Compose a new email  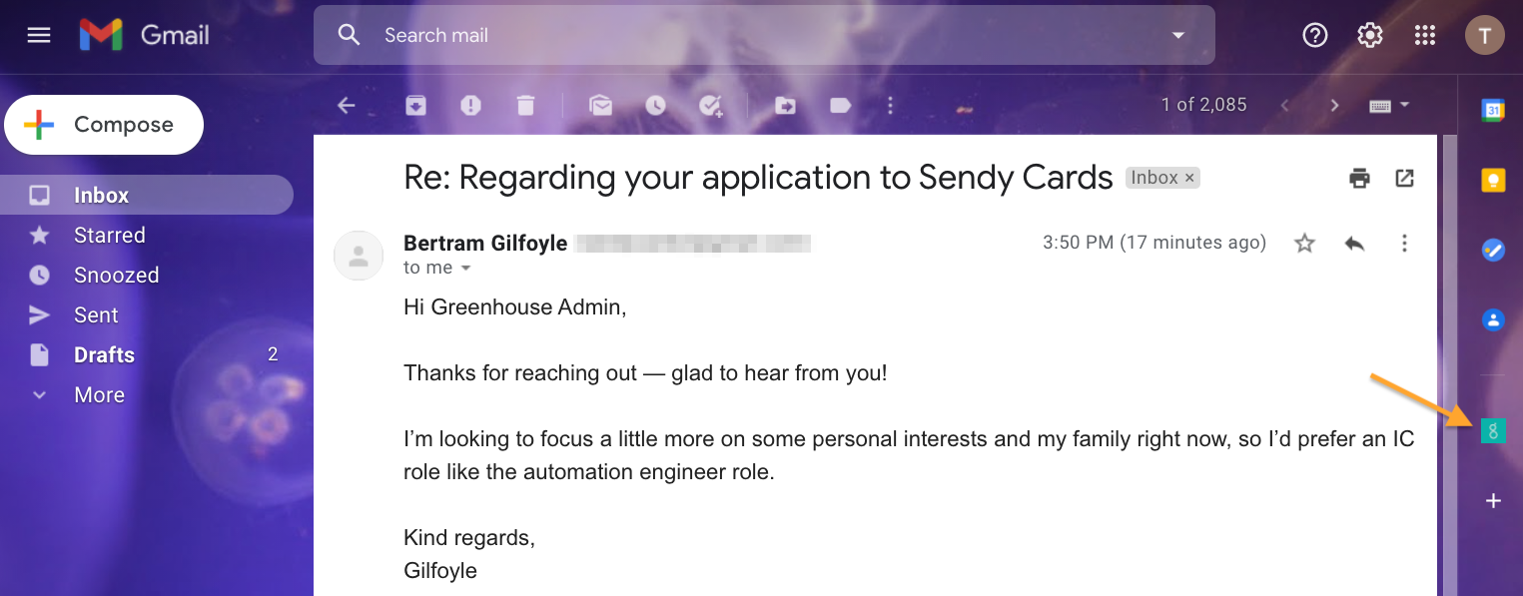click(x=104, y=125)
